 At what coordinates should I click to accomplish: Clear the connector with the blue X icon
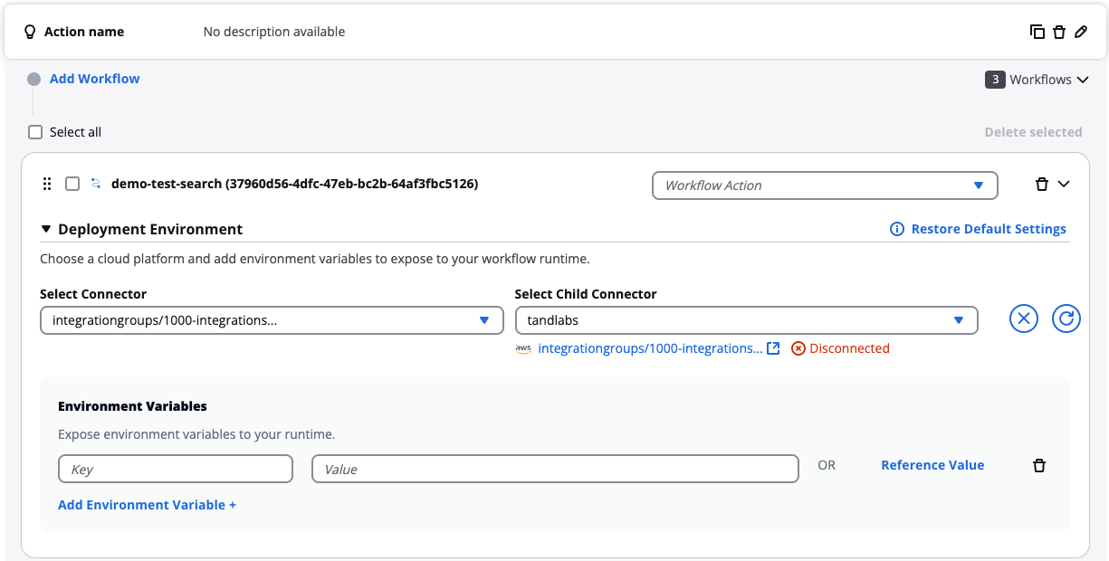[1023, 319]
